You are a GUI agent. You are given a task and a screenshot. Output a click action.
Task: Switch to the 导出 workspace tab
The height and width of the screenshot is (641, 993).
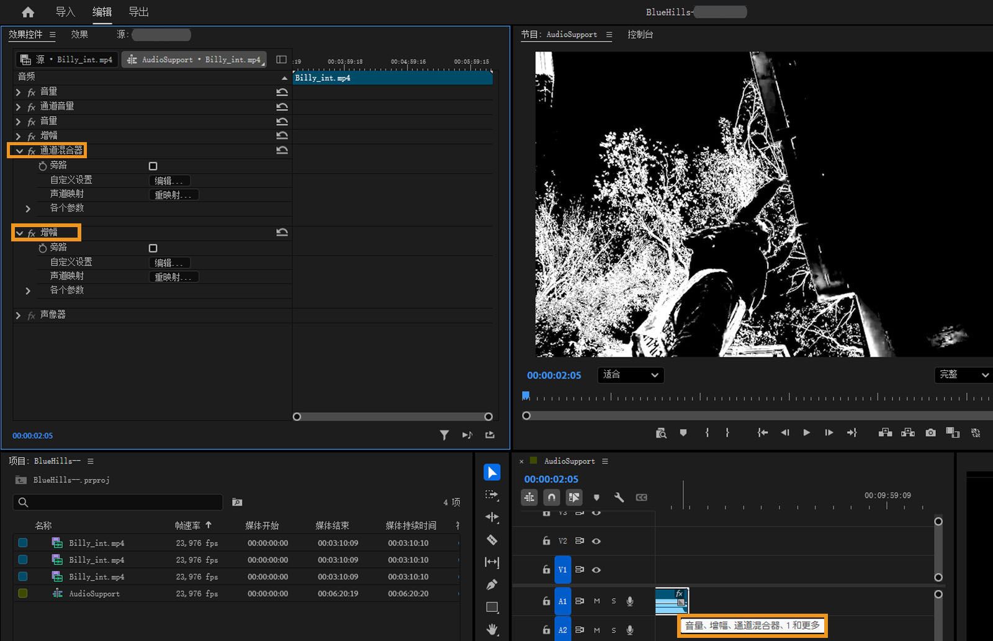[x=138, y=12]
